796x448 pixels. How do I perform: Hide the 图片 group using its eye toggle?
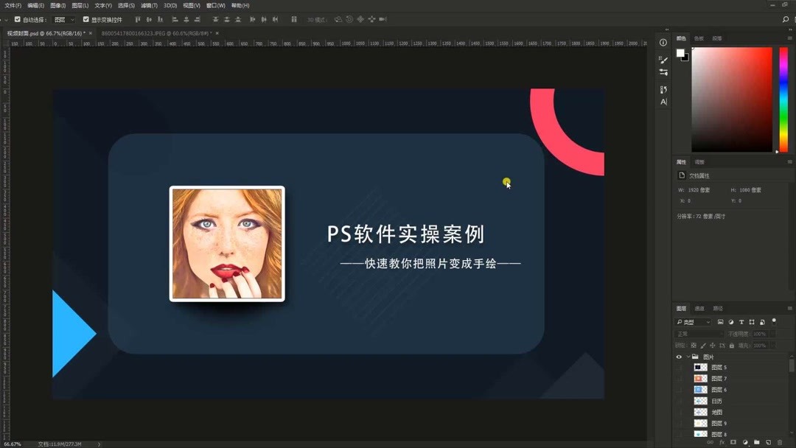point(679,356)
